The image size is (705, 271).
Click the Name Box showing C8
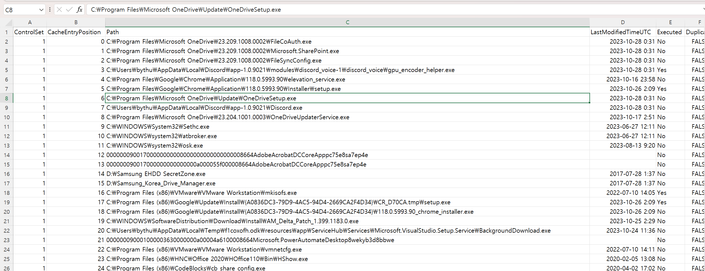click(21, 10)
